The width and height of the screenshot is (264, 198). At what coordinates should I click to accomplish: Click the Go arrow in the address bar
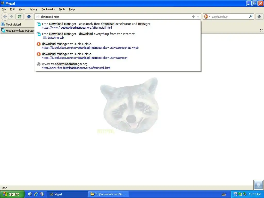click(x=193, y=16)
